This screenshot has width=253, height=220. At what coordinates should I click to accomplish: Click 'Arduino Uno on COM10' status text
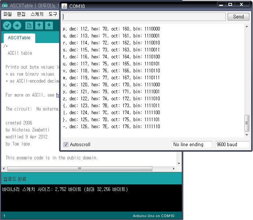tap(153, 216)
